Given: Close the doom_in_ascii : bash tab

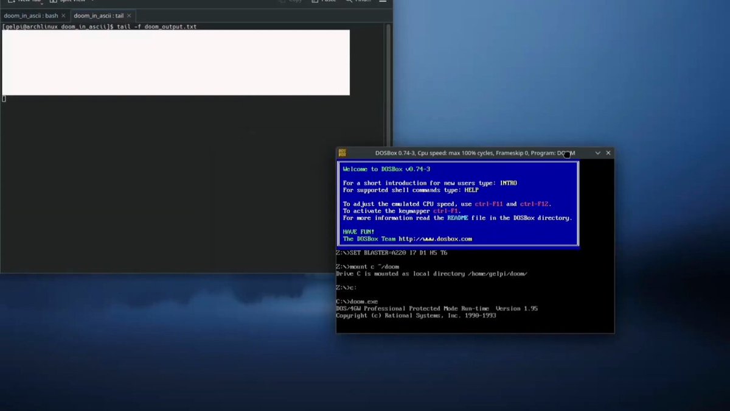Looking at the screenshot, I should coord(64,16).
